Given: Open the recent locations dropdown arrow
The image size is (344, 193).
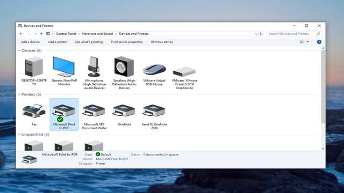Looking at the screenshot, I should [x=35, y=34].
